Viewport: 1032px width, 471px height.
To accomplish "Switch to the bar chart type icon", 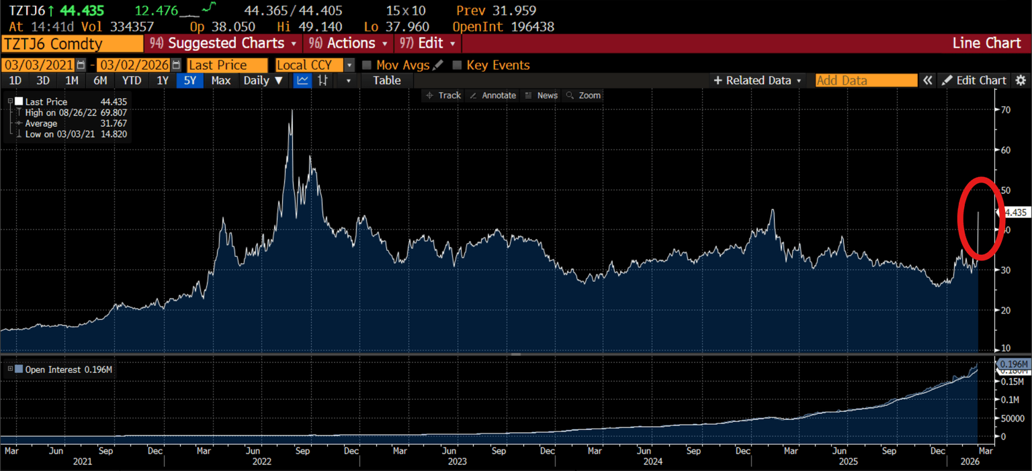I will pyautogui.click(x=323, y=81).
